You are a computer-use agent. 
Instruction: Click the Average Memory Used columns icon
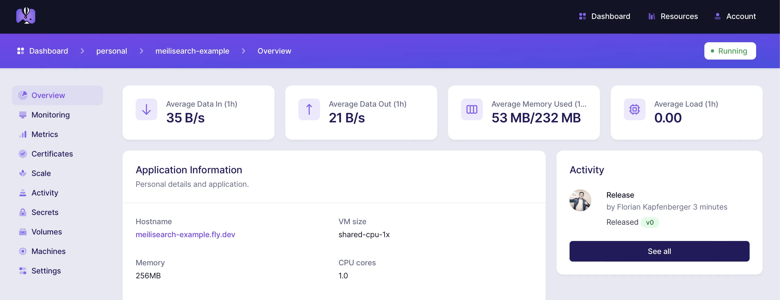click(472, 109)
